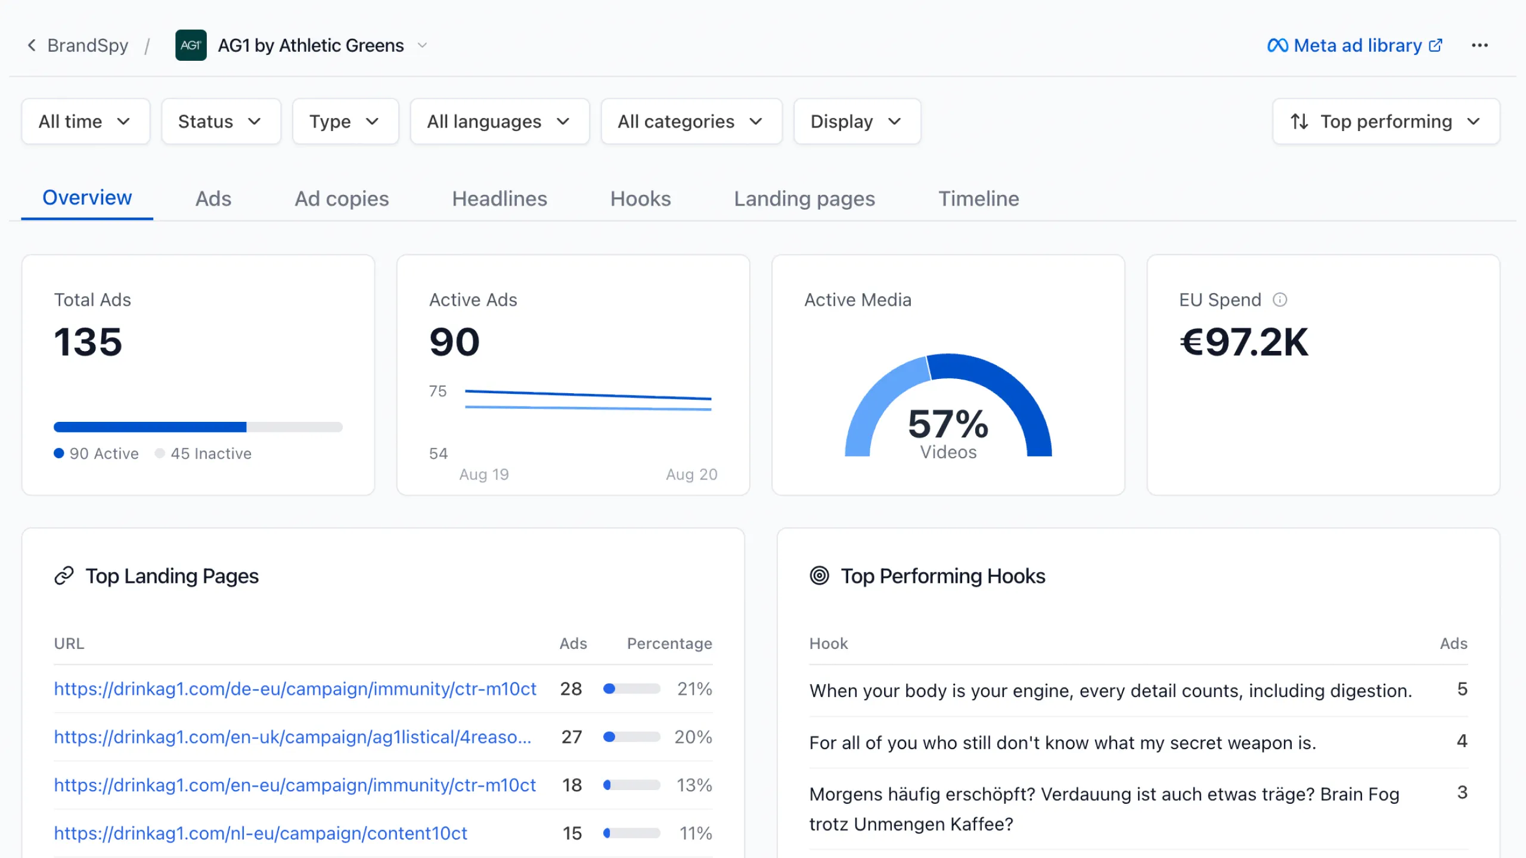The image size is (1526, 858).
Task: Click the ad count 28 in landing pages
Action: [x=571, y=689]
